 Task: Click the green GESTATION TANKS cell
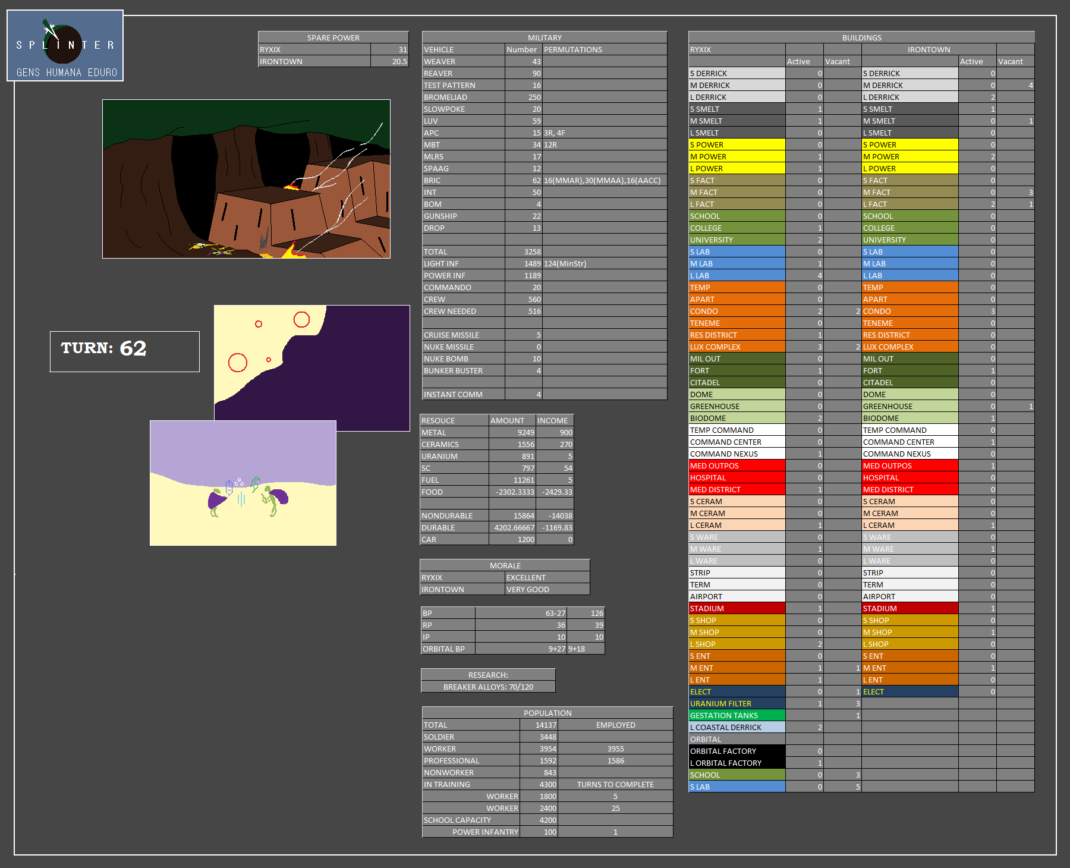[737, 715]
